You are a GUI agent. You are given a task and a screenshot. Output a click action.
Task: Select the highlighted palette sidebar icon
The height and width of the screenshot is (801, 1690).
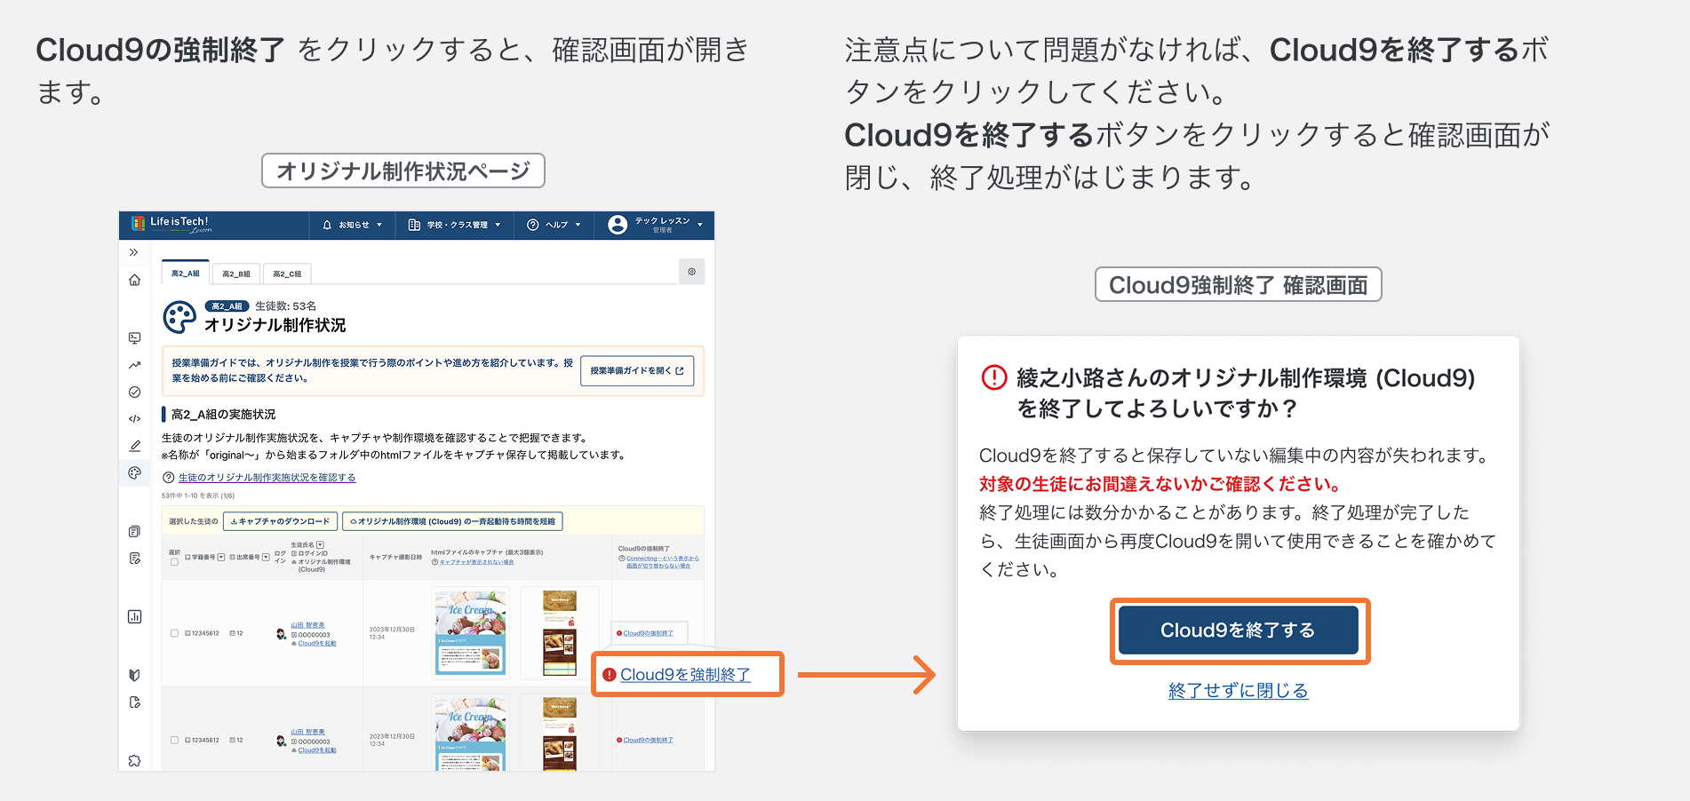[134, 473]
